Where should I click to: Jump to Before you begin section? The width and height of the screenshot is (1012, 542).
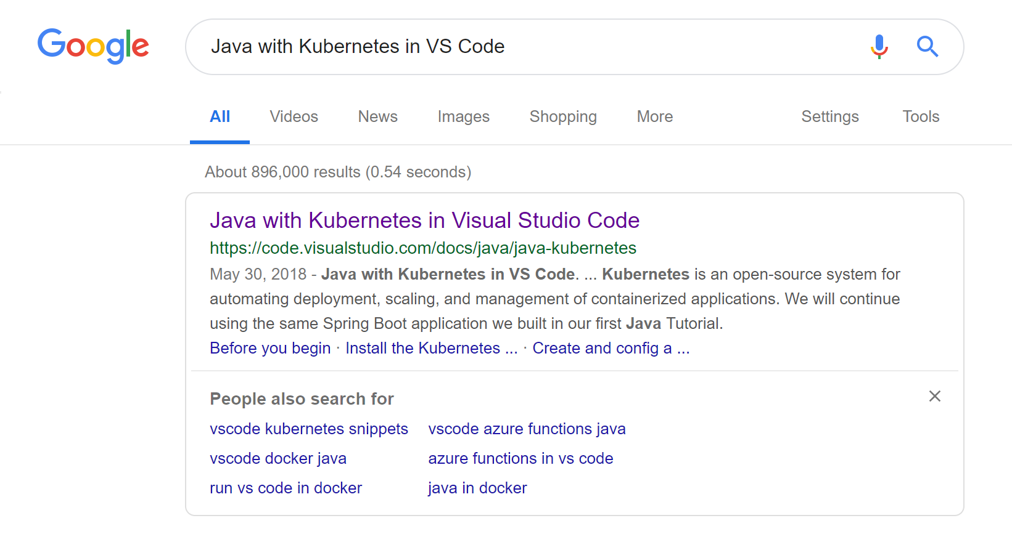tap(270, 348)
